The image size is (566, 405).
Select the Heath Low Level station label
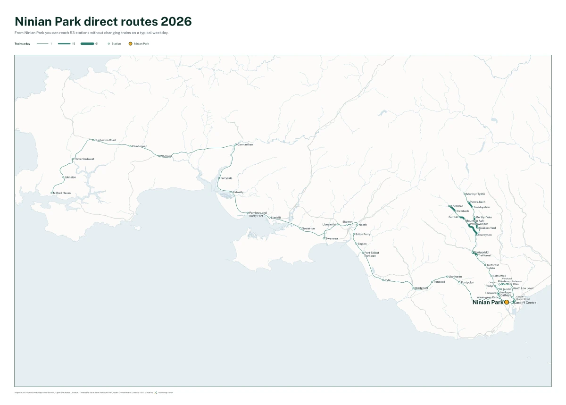(523, 288)
